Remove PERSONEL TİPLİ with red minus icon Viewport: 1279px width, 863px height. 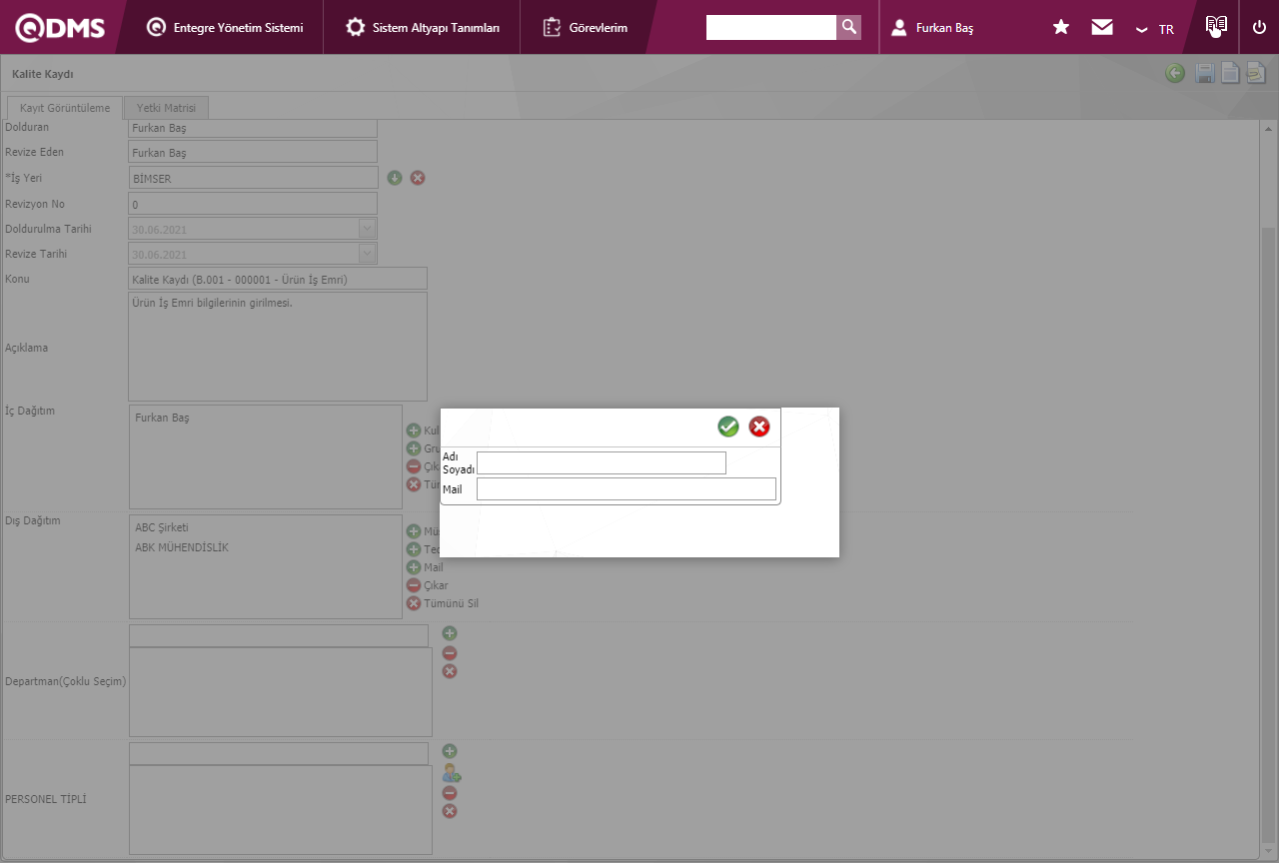(x=450, y=793)
